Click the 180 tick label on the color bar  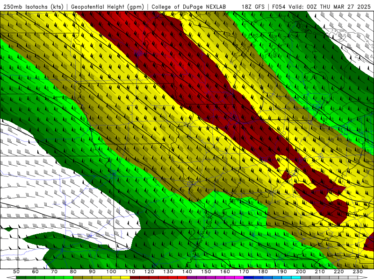click(263, 272)
